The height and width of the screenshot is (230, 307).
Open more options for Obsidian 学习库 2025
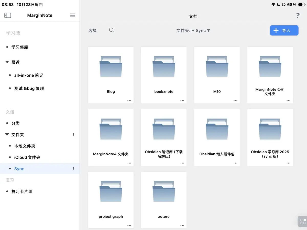(288, 163)
